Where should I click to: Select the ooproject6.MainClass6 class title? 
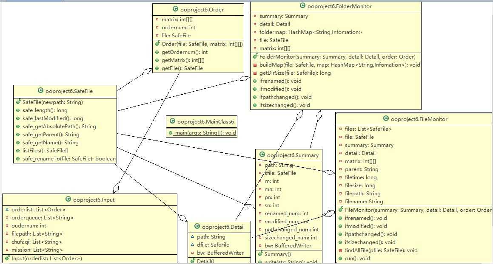(x=205, y=122)
